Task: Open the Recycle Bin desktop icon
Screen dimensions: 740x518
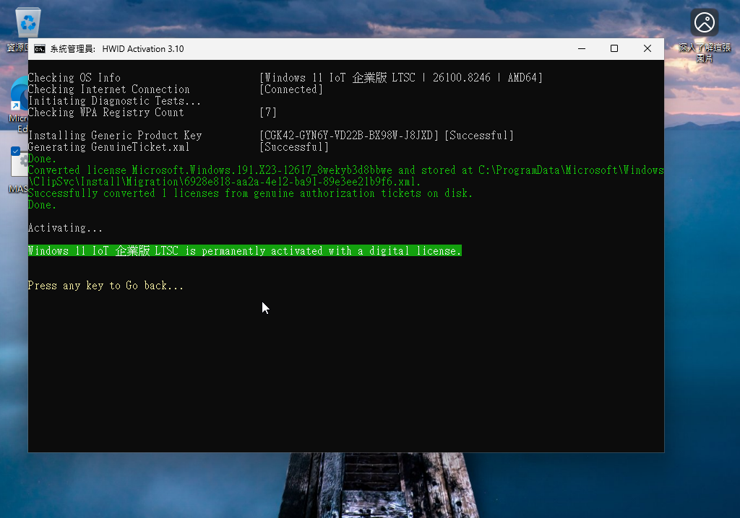Action: (x=27, y=22)
